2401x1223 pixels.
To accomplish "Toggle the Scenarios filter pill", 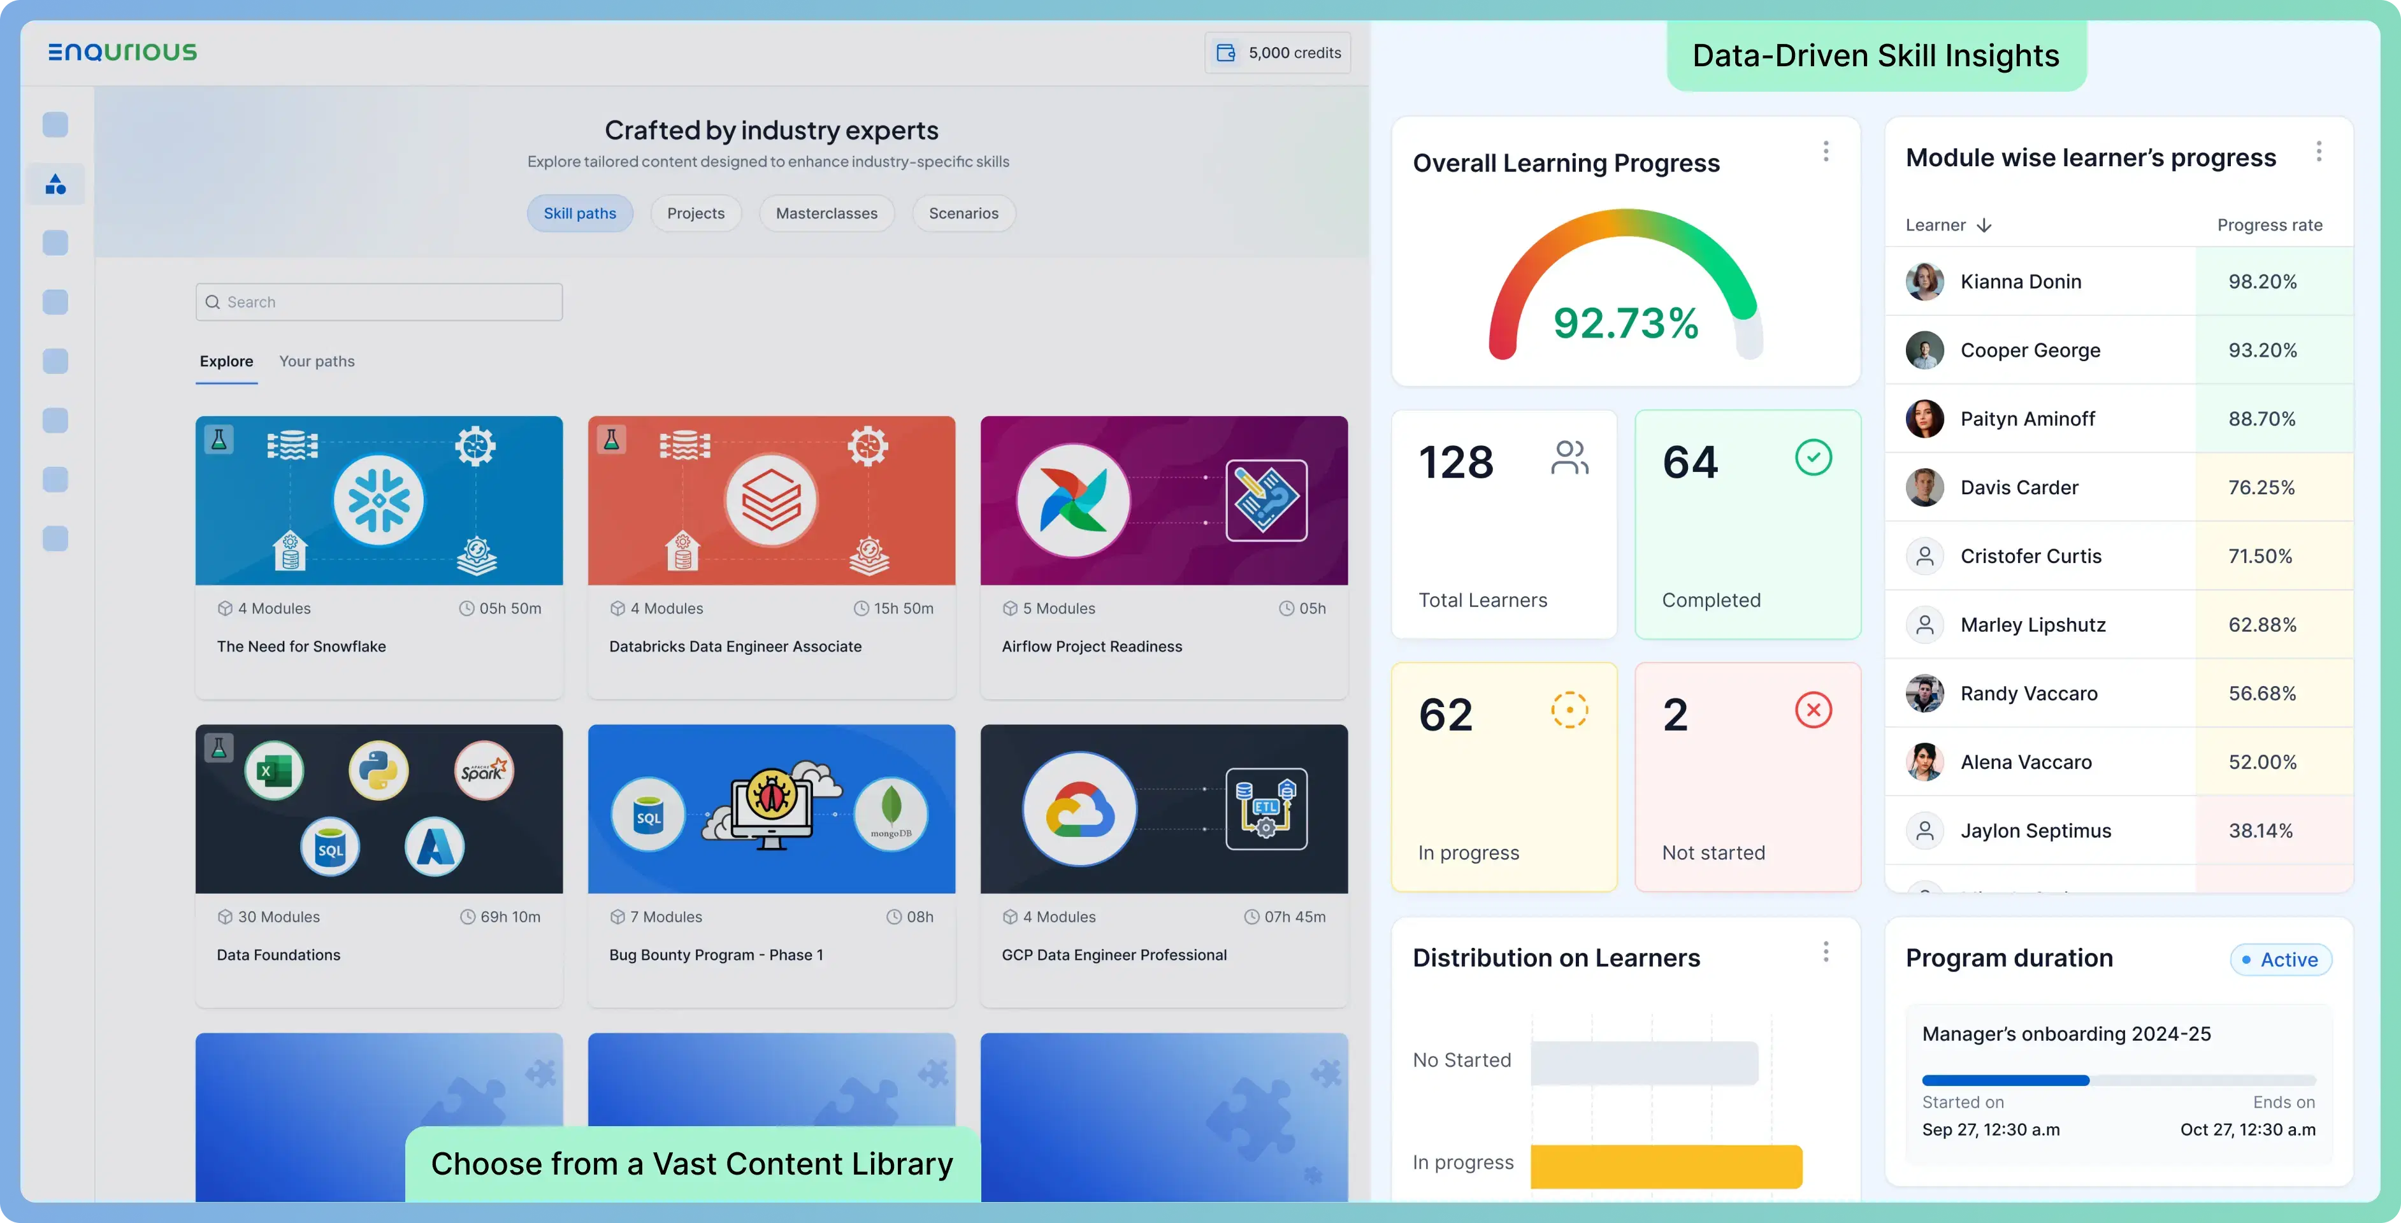I will click(963, 213).
